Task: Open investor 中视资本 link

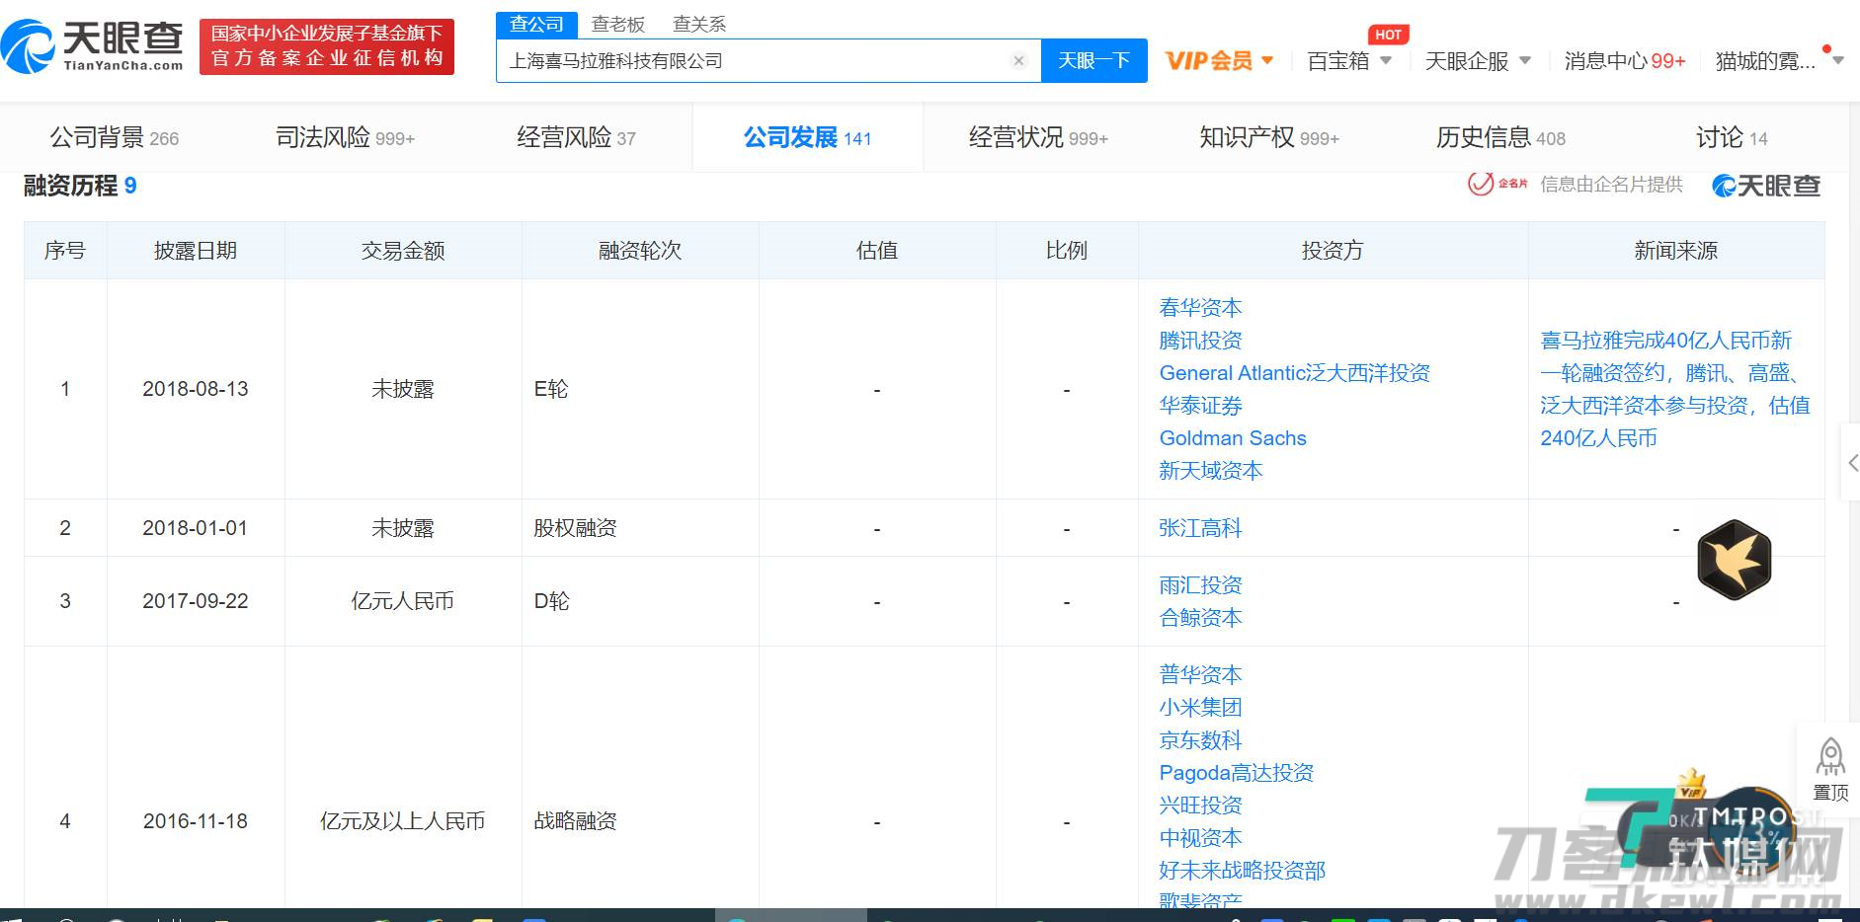Action: click(x=1200, y=837)
